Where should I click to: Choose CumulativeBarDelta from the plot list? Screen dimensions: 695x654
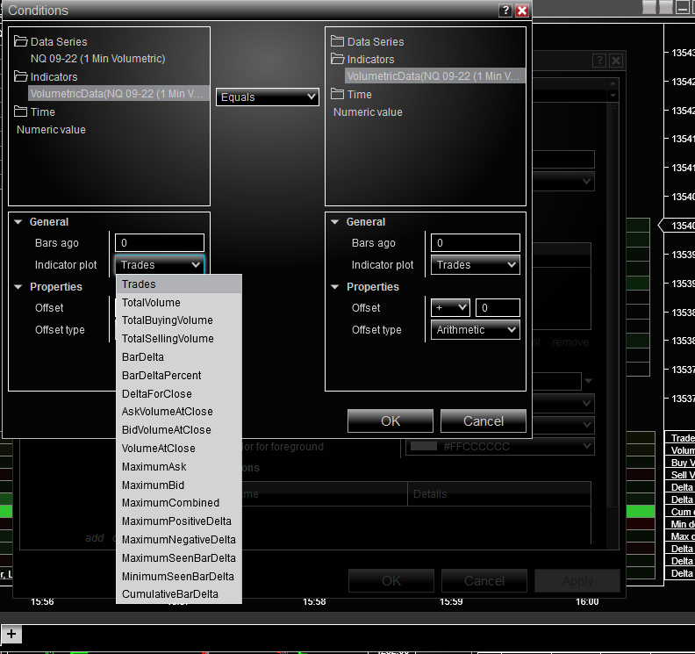(179, 594)
